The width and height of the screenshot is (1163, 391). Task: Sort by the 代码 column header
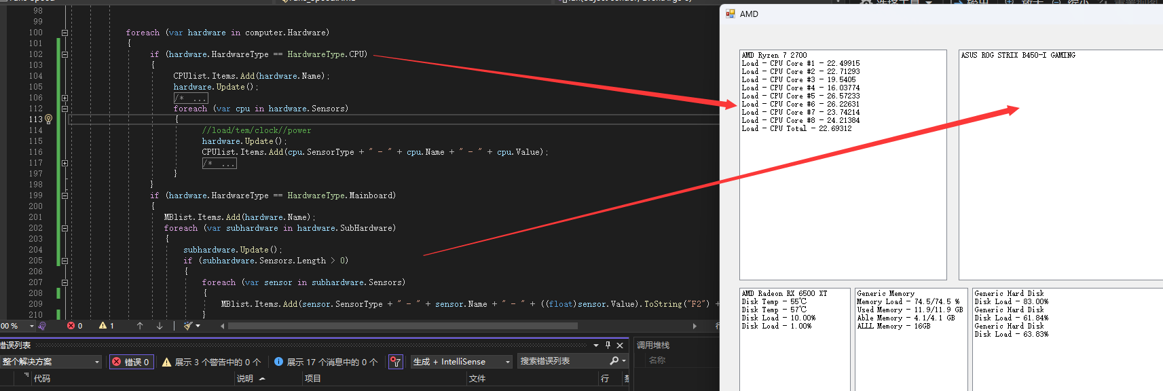(42, 379)
